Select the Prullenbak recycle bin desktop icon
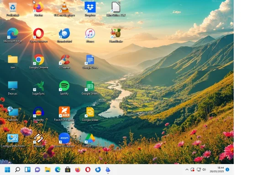The height and width of the screenshot is (175, 263). pyautogui.click(x=13, y=9)
